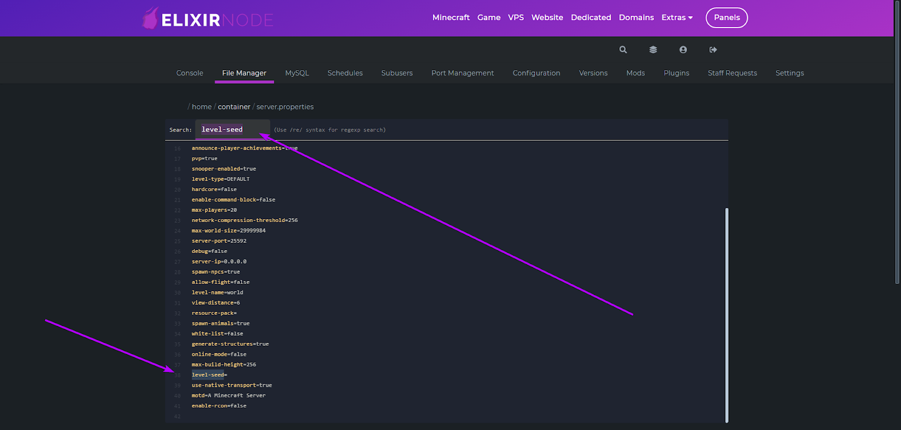The image size is (901, 430).
Task: Open the Dedicated servers link
Action: (591, 17)
